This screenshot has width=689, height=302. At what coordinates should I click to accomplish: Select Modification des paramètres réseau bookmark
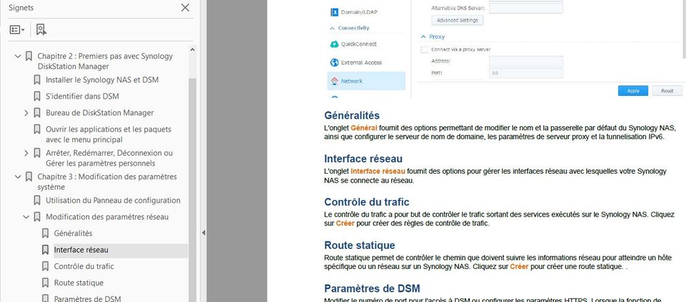(107, 217)
